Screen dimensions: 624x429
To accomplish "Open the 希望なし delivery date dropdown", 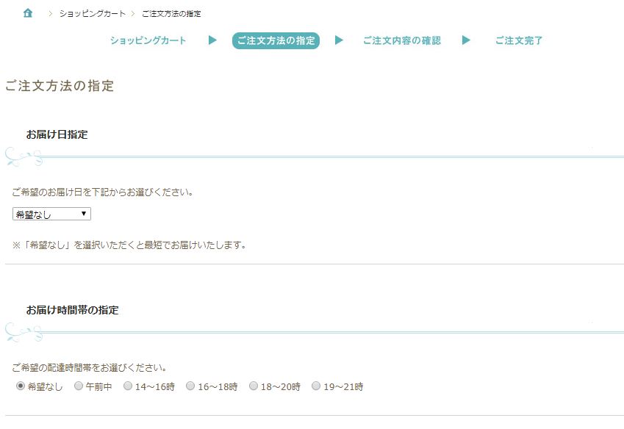I will click(51, 214).
